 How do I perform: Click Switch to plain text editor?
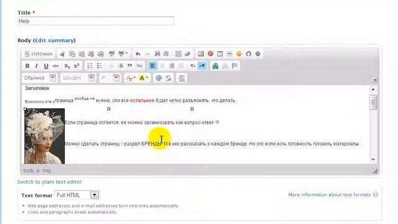(x=50, y=182)
